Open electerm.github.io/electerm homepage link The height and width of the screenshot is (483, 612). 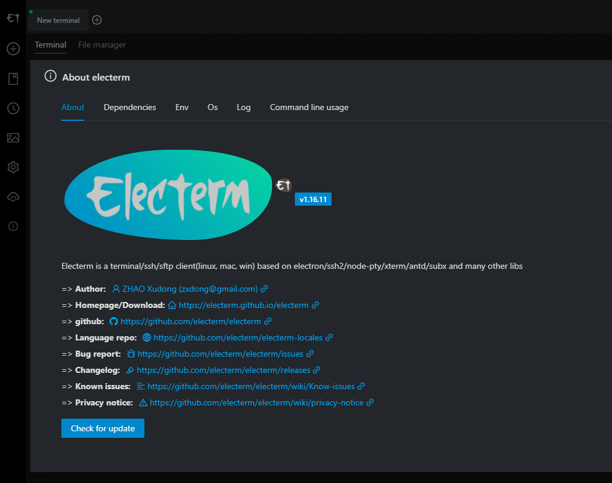click(x=244, y=305)
